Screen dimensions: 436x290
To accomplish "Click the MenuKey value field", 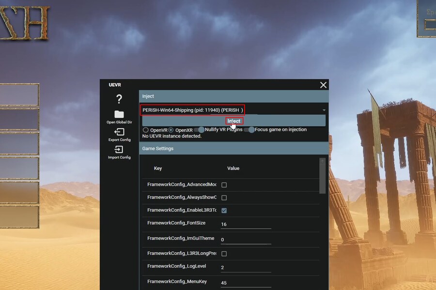I will pyautogui.click(x=245, y=283).
